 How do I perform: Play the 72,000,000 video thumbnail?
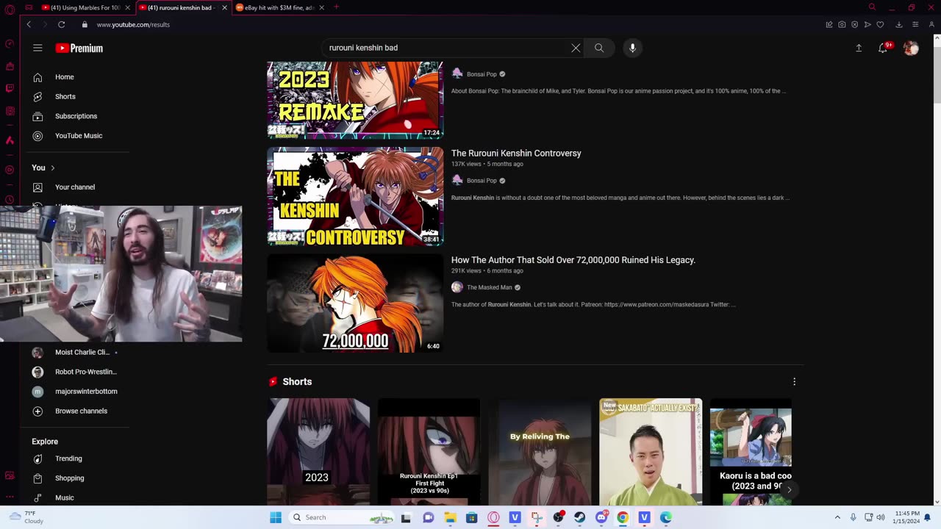coord(355,303)
